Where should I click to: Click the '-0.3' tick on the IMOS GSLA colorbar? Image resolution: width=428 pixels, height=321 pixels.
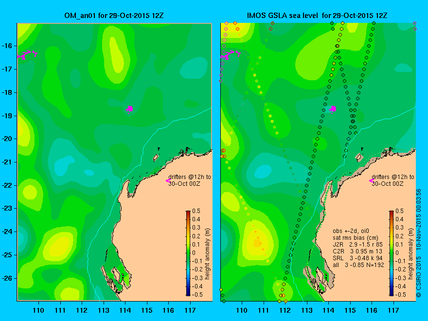click(401, 278)
